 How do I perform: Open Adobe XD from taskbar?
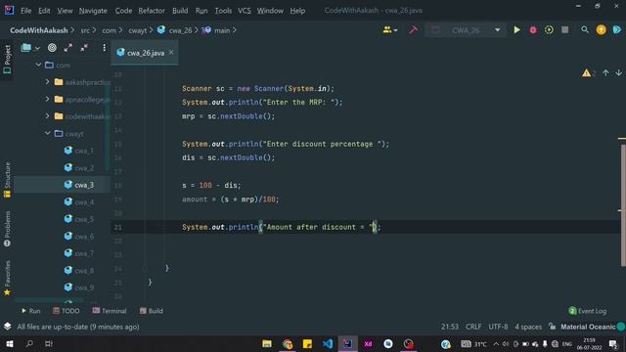(x=368, y=343)
